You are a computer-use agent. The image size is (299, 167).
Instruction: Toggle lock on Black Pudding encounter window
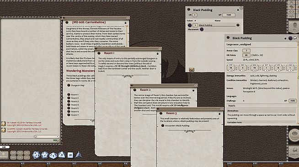point(238,10)
